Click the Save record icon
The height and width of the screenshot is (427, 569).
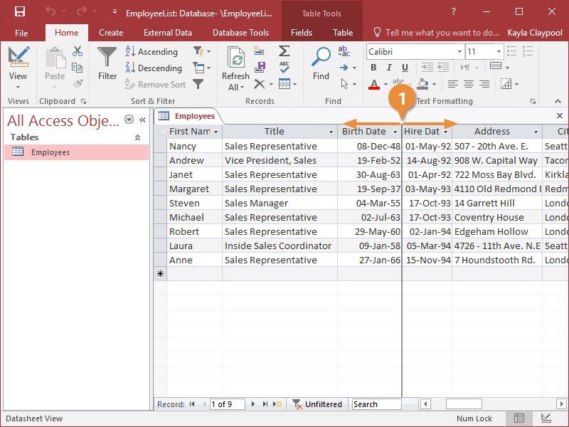[x=260, y=67]
